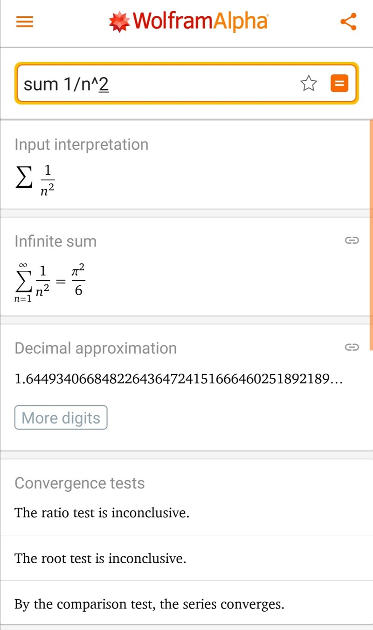Tap the "Decimal approximation" pod heading

coord(96,348)
